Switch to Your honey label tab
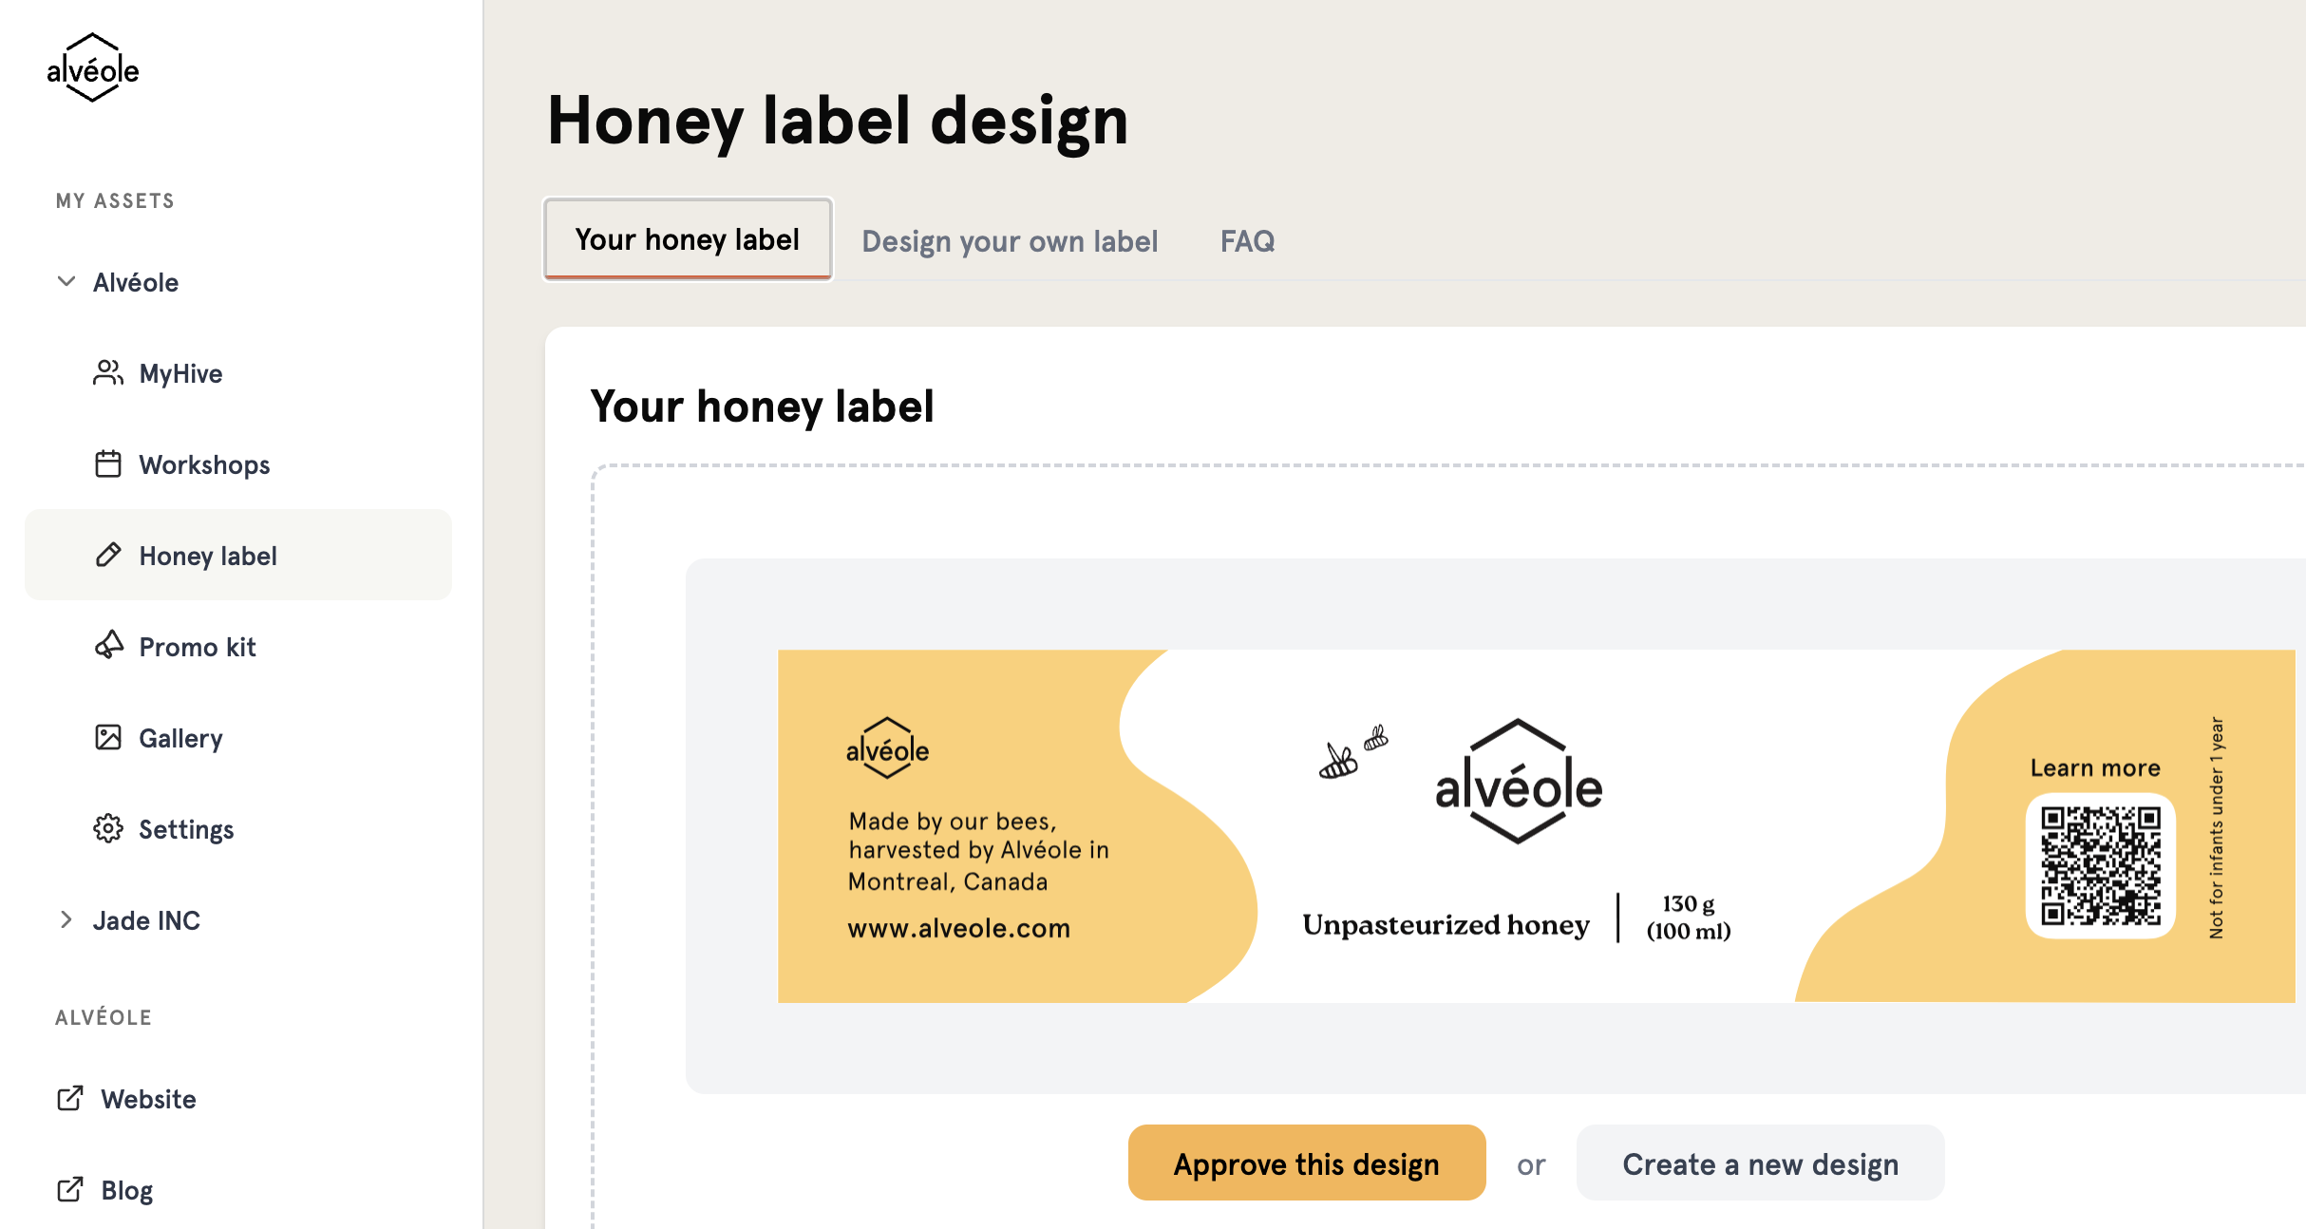This screenshot has width=2306, height=1229. click(x=688, y=239)
